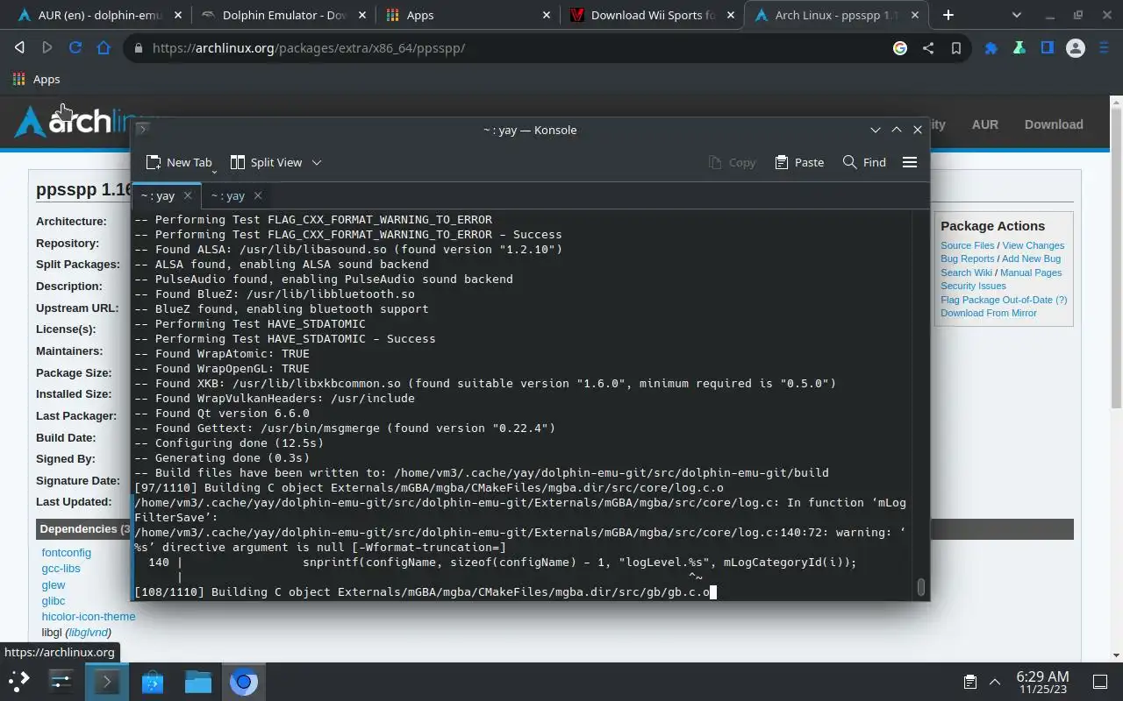Open AUR link in Arch navbar
Image resolution: width=1123 pixels, height=701 pixels.
[984, 124]
